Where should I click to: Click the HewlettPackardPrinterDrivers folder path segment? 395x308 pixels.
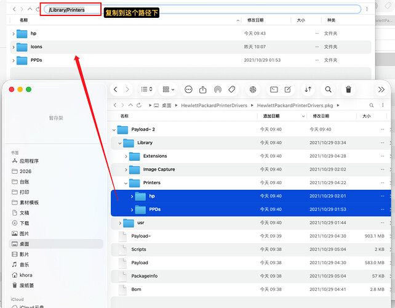tap(214, 105)
